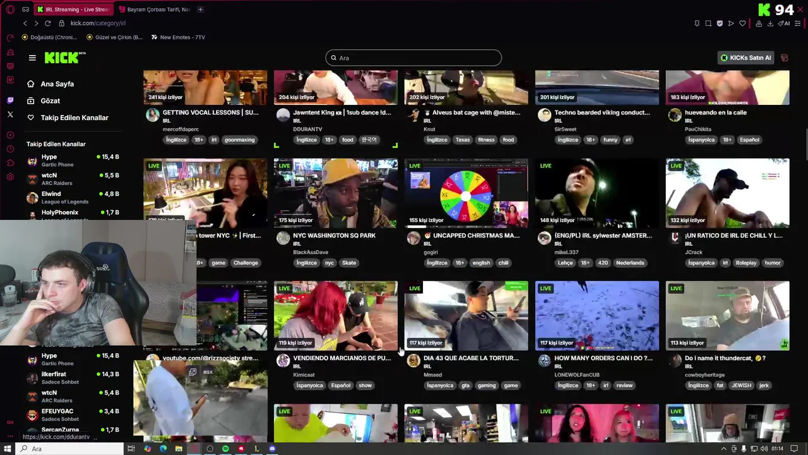Open BlackAssDave channel name
808x455 pixels.
(x=311, y=252)
